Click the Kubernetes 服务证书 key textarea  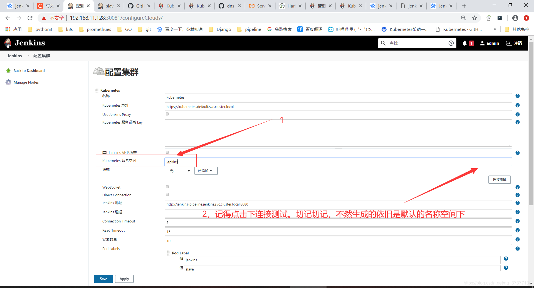(338, 133)
